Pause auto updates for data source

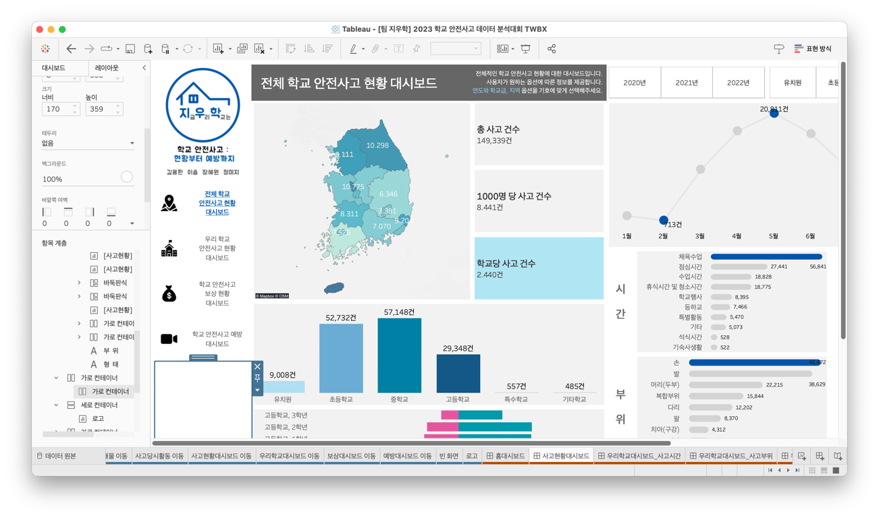165,49
